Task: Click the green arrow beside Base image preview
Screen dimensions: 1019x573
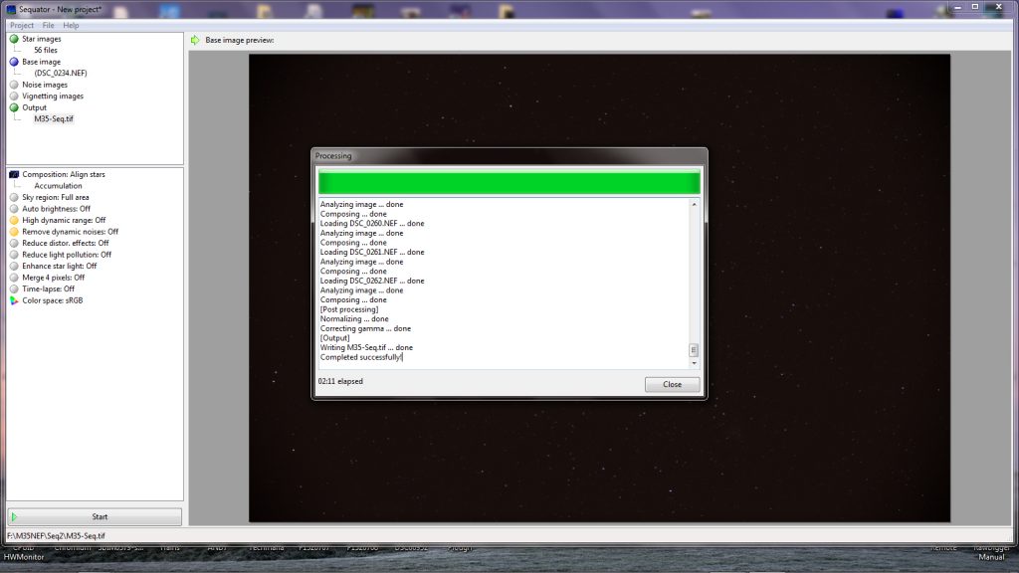Action: tap(195, 40)
